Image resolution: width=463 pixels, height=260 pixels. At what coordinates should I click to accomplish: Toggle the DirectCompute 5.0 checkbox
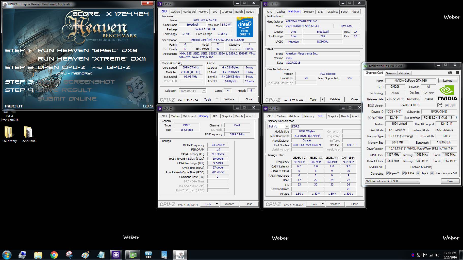click(432, 173)
